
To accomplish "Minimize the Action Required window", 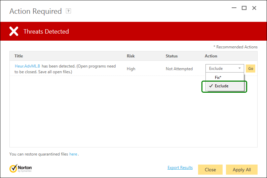I will [234, 8].
